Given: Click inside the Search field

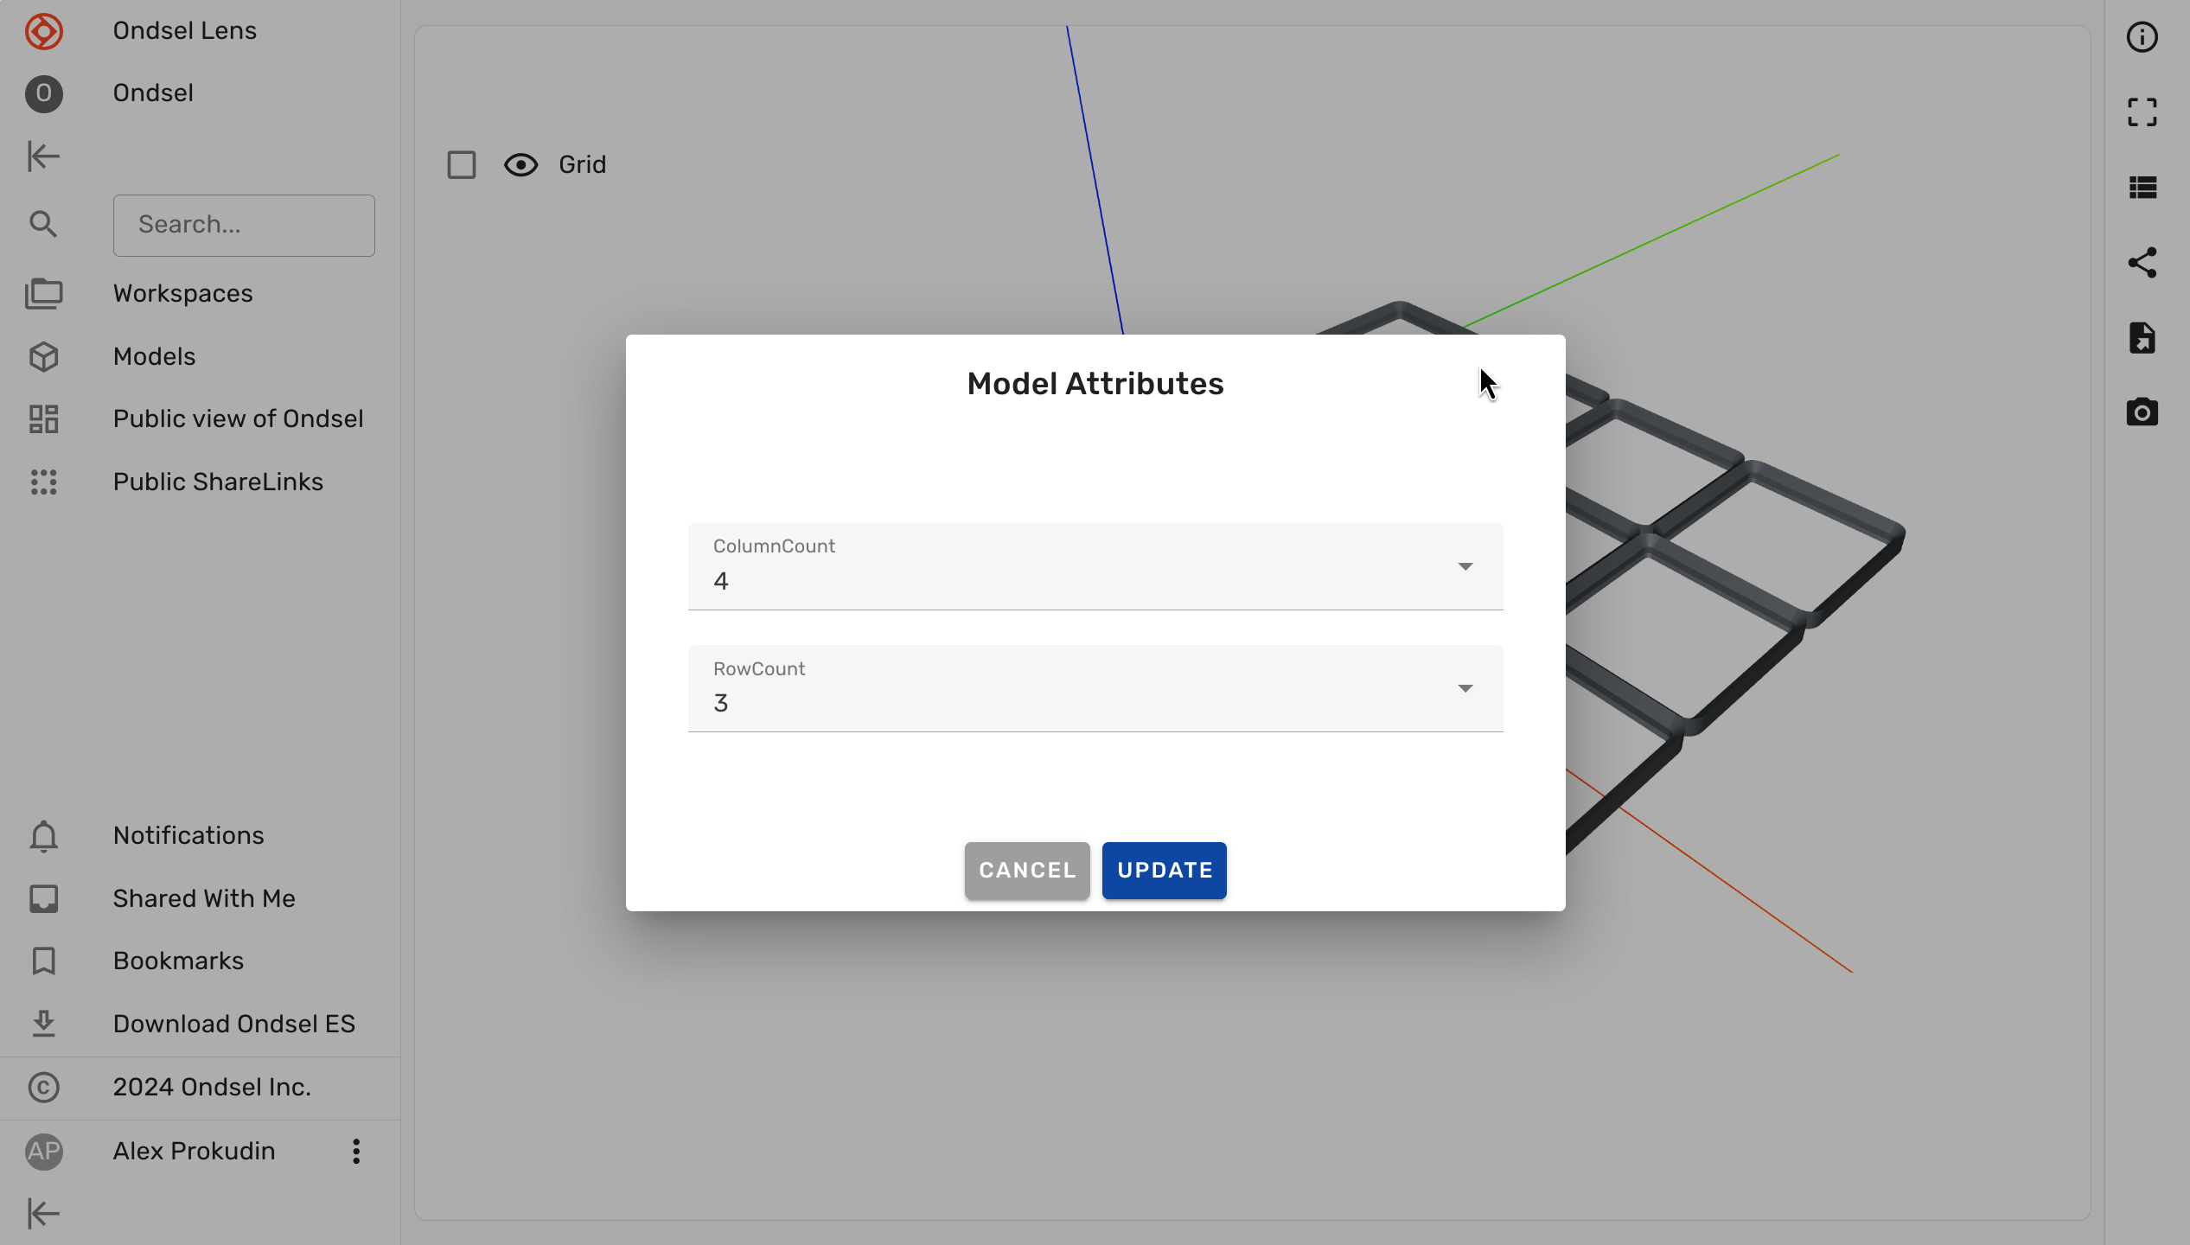Looking at the screenshot, I should [x=244, y=225].
